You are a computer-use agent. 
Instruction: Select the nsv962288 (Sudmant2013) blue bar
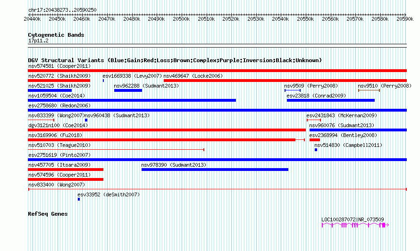[128, 90]
